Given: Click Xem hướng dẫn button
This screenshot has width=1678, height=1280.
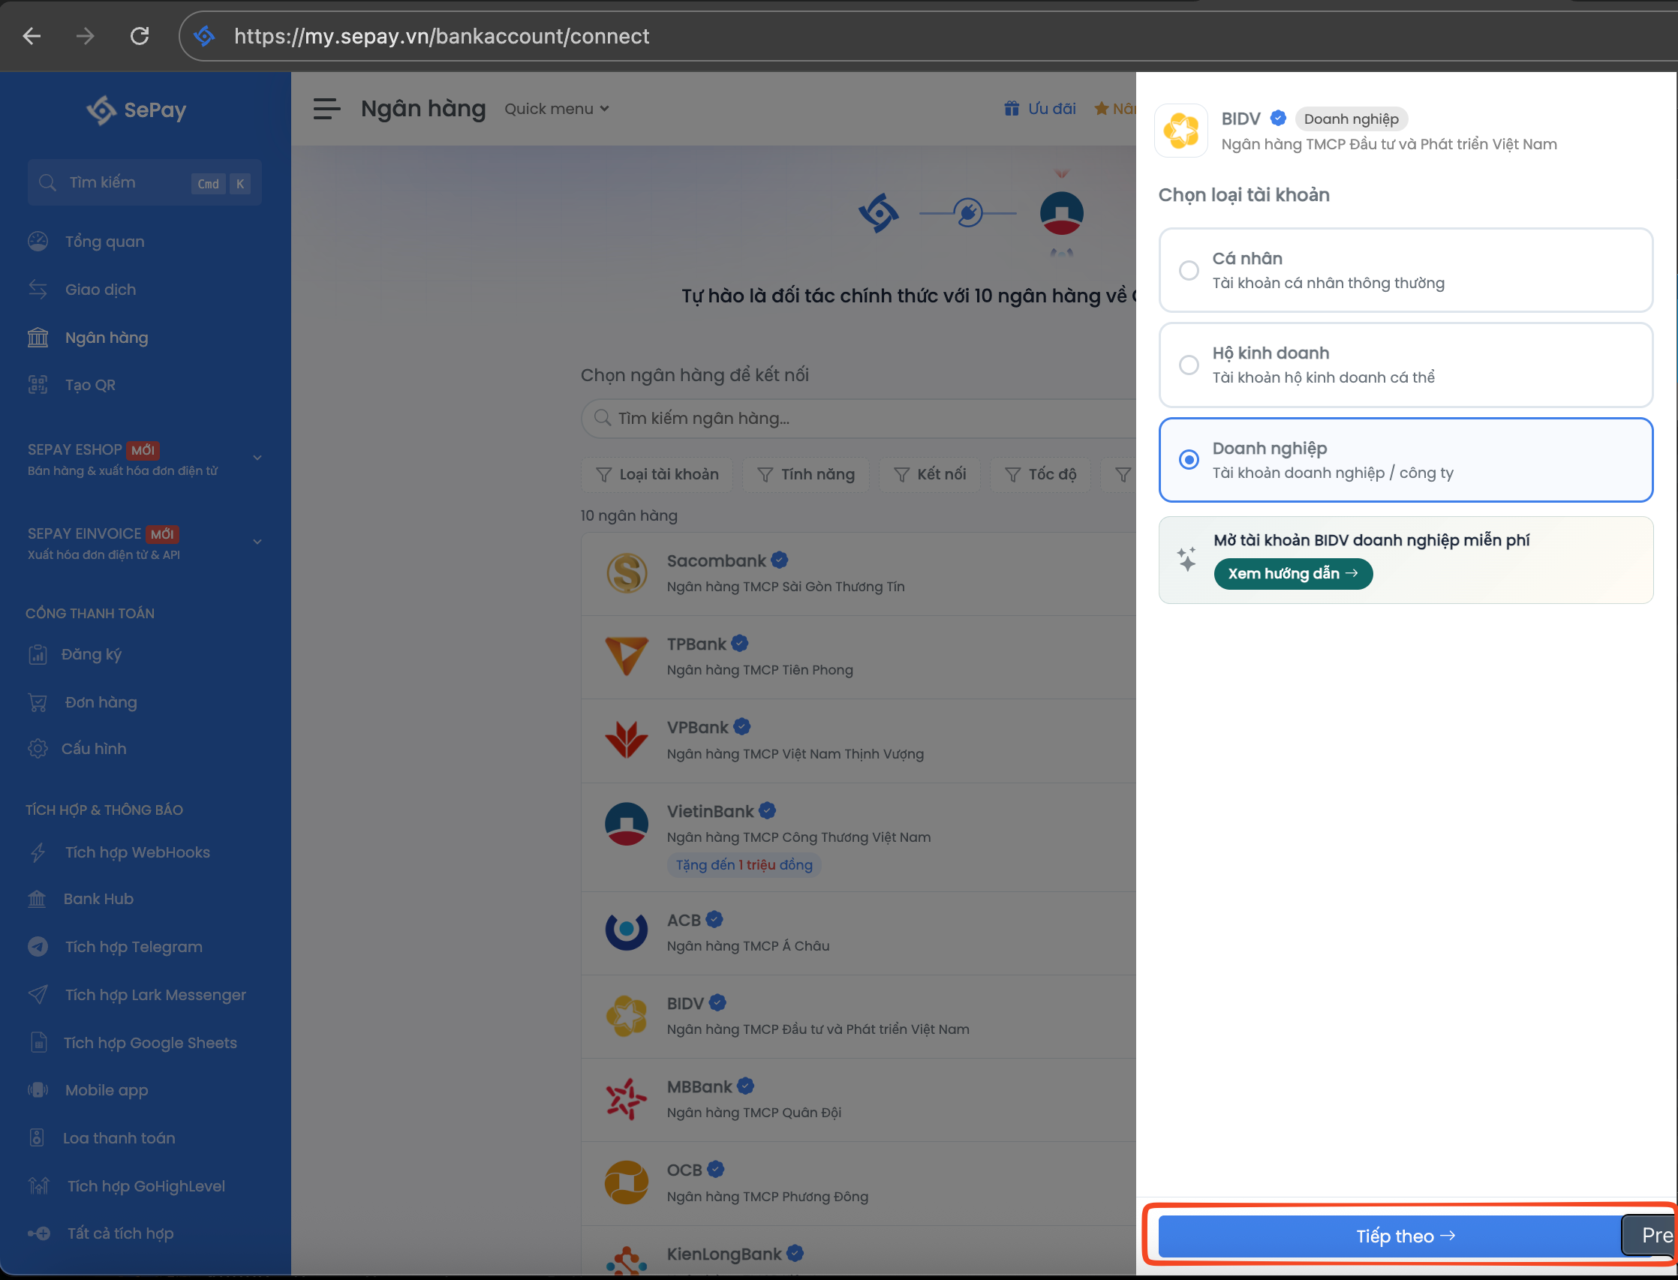Looking at the screenshot, I should [x=1292, y=574].
